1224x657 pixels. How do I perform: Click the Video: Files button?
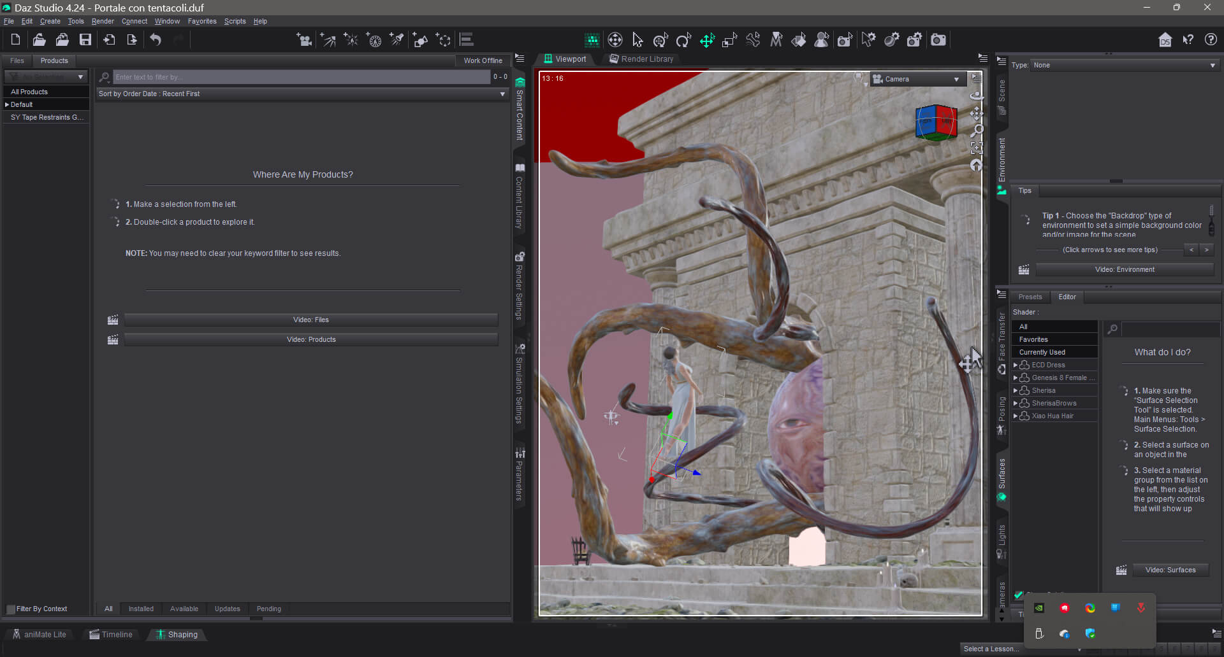coord(311,320)
